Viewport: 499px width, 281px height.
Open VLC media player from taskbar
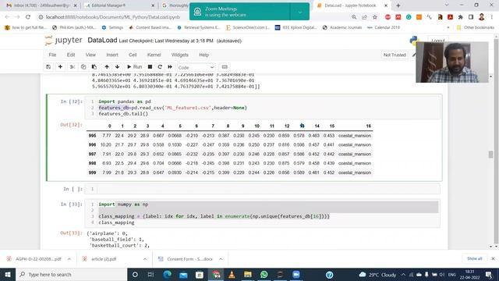tap(232, 274)
